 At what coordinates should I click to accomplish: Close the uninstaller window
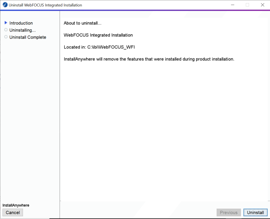(x=263, y=5)
